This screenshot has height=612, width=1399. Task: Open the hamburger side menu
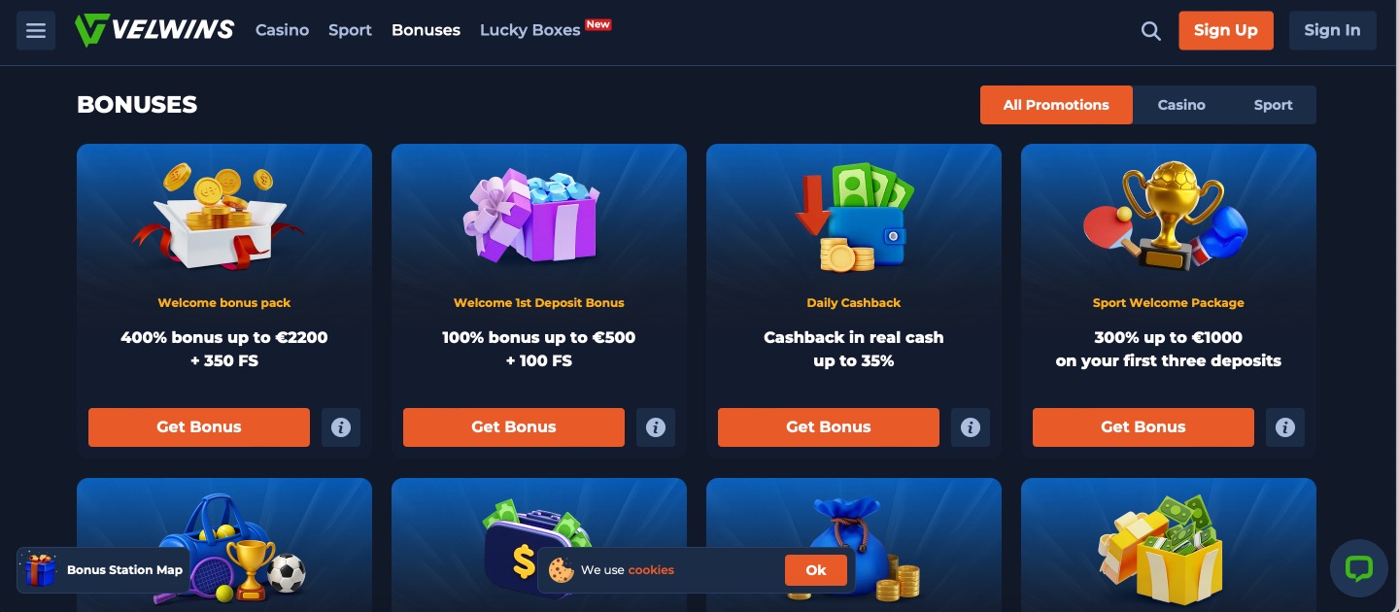(36, 30)
